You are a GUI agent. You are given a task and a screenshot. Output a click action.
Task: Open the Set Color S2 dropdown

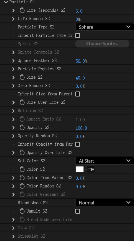(105, 161)
